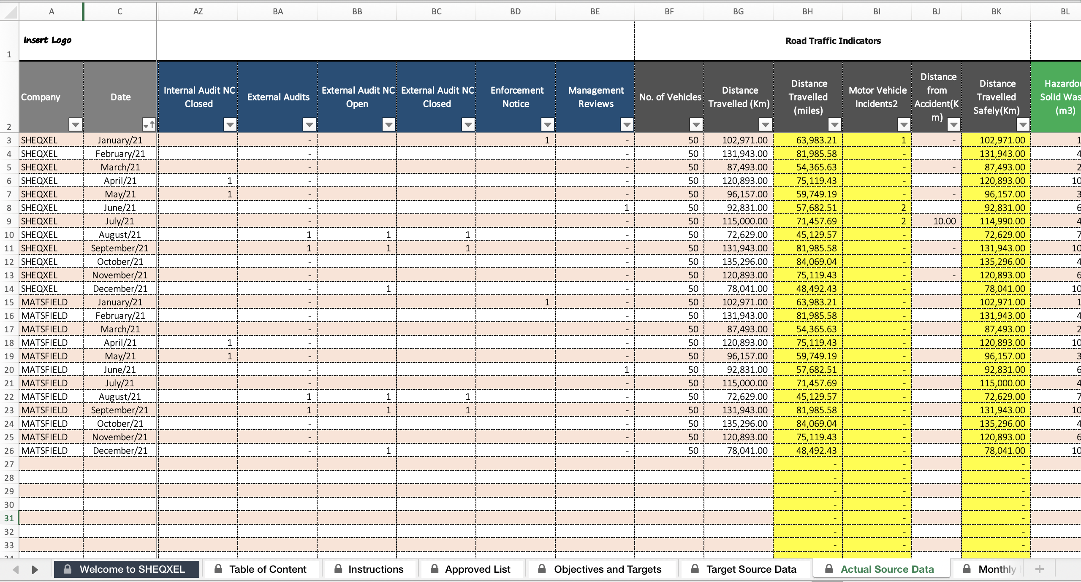Click the 72,629.00 Km cell in row 22
Viewport: 1081px width, 582px height.
point(739,396)
